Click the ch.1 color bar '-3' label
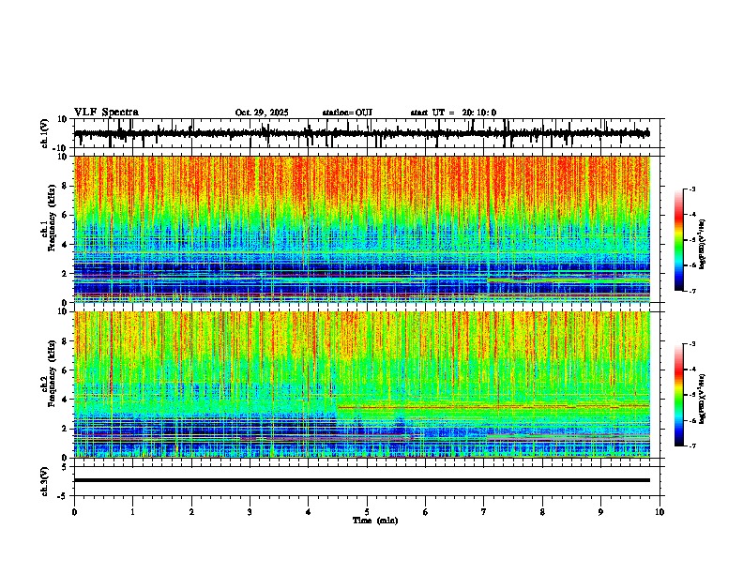Image resolution: width=743 pixels, height=574 pixels. tap(691, 189)
